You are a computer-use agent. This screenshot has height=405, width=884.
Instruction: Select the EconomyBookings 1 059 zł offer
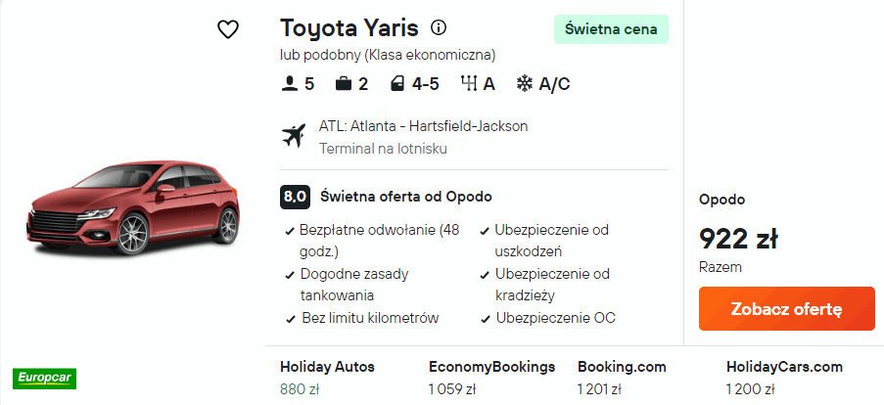tap(491, 378)
